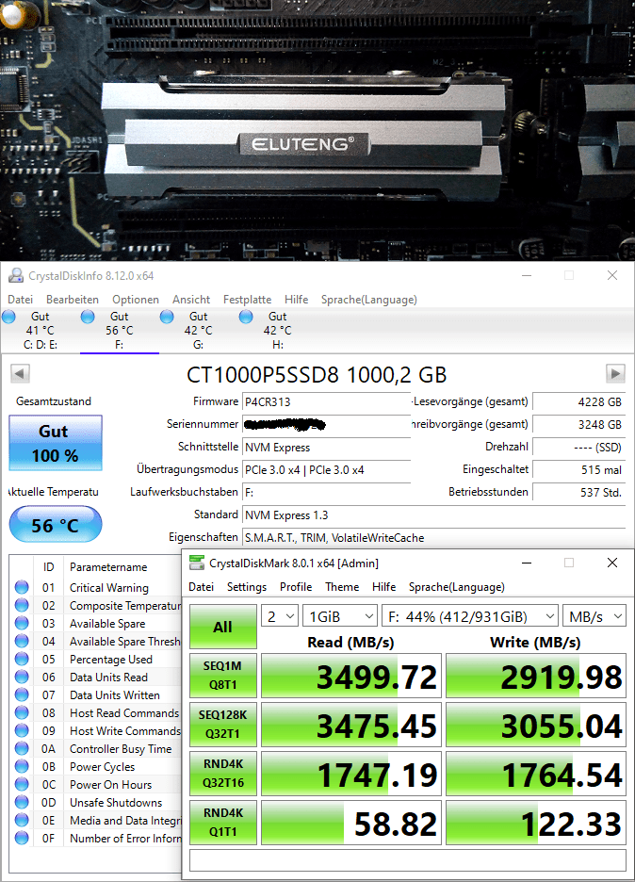Viewport: 635px width, 882px height.
Task: Click the SEQ1M read result 3499.72
Action: (351, 676)
